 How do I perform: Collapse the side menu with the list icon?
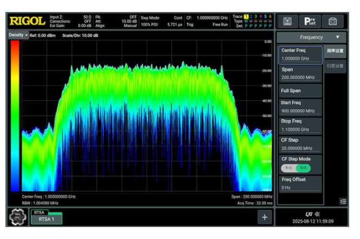pos(343,202)
